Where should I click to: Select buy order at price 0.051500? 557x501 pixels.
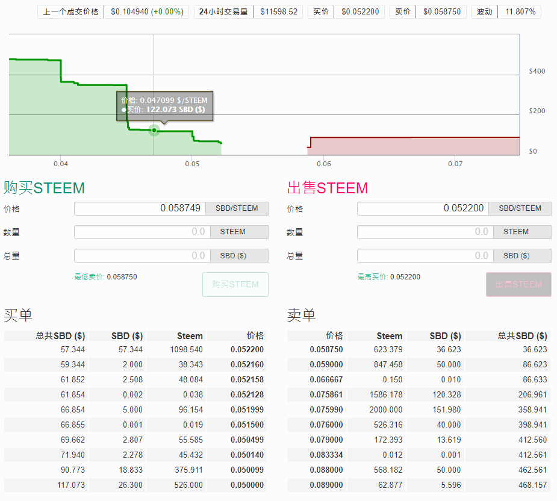(134, 425)
